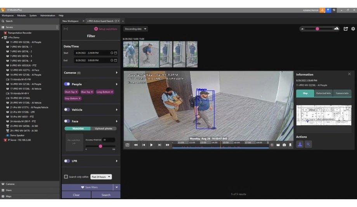Switch to the Detected info tab
This screenshot has height=207, width=357.
coord(323,93)
